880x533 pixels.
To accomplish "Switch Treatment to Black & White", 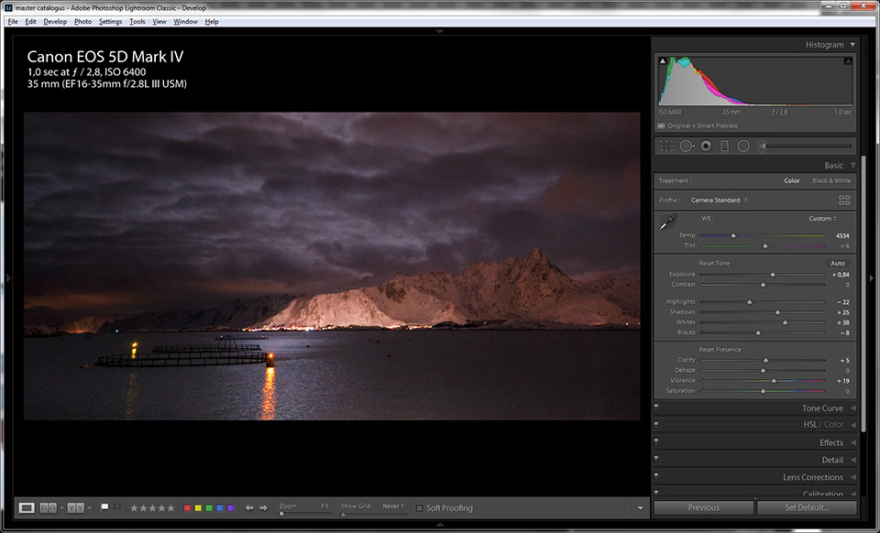I will coord(831,181).
